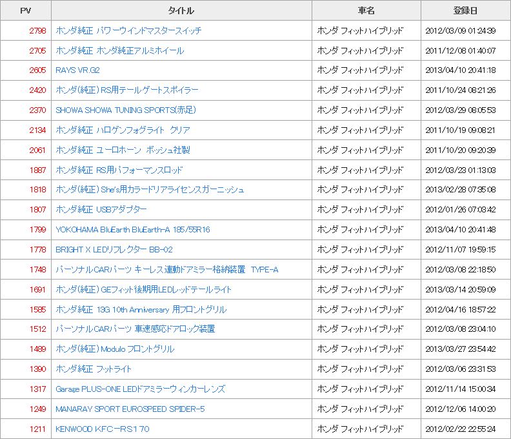Select date 2013/04/10 20:41:48

tap(461, 230)
